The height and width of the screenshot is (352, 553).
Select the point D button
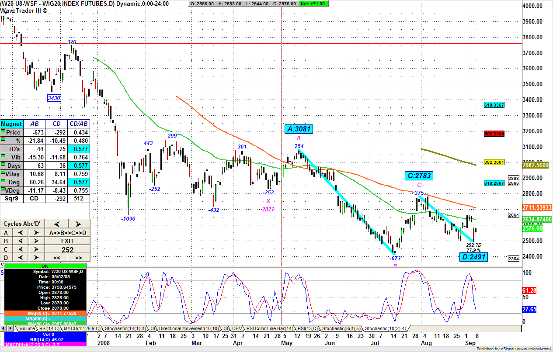click(x=6, y=258)
